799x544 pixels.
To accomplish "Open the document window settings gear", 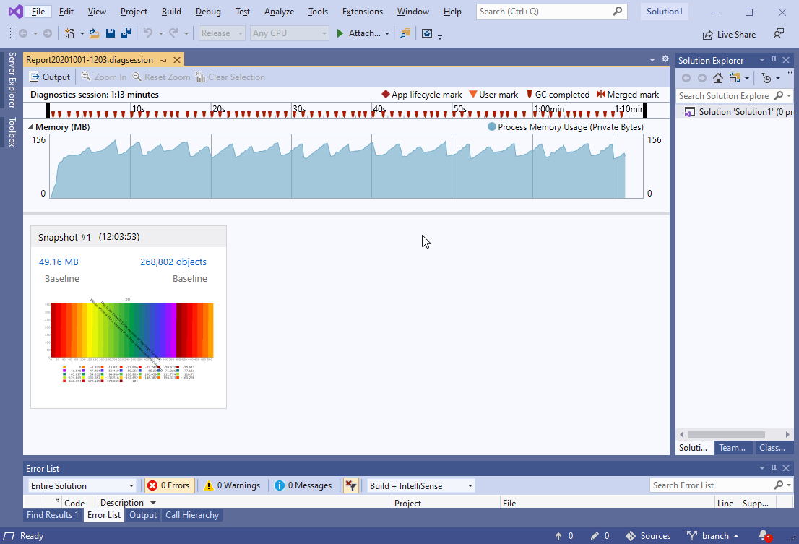I will [665, 59].
